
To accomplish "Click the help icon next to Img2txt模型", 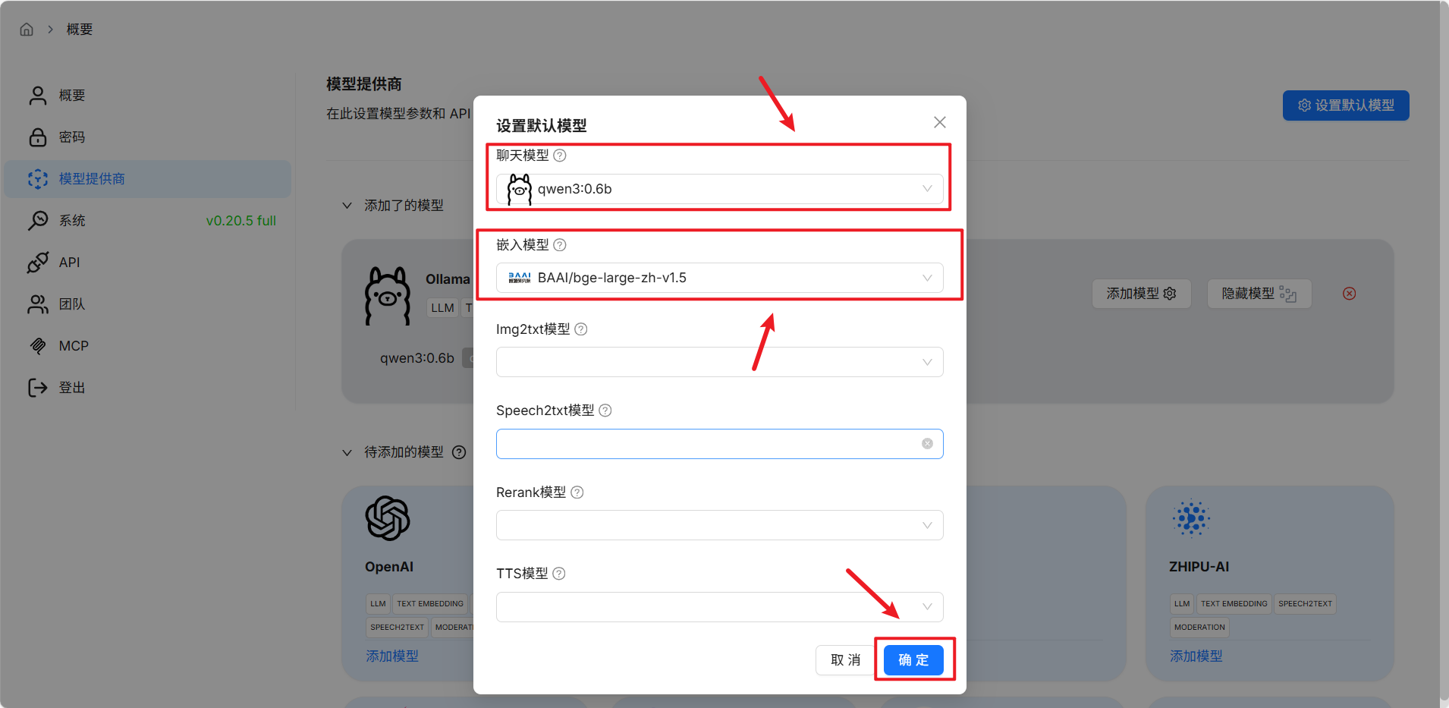I will coord(581,329).
